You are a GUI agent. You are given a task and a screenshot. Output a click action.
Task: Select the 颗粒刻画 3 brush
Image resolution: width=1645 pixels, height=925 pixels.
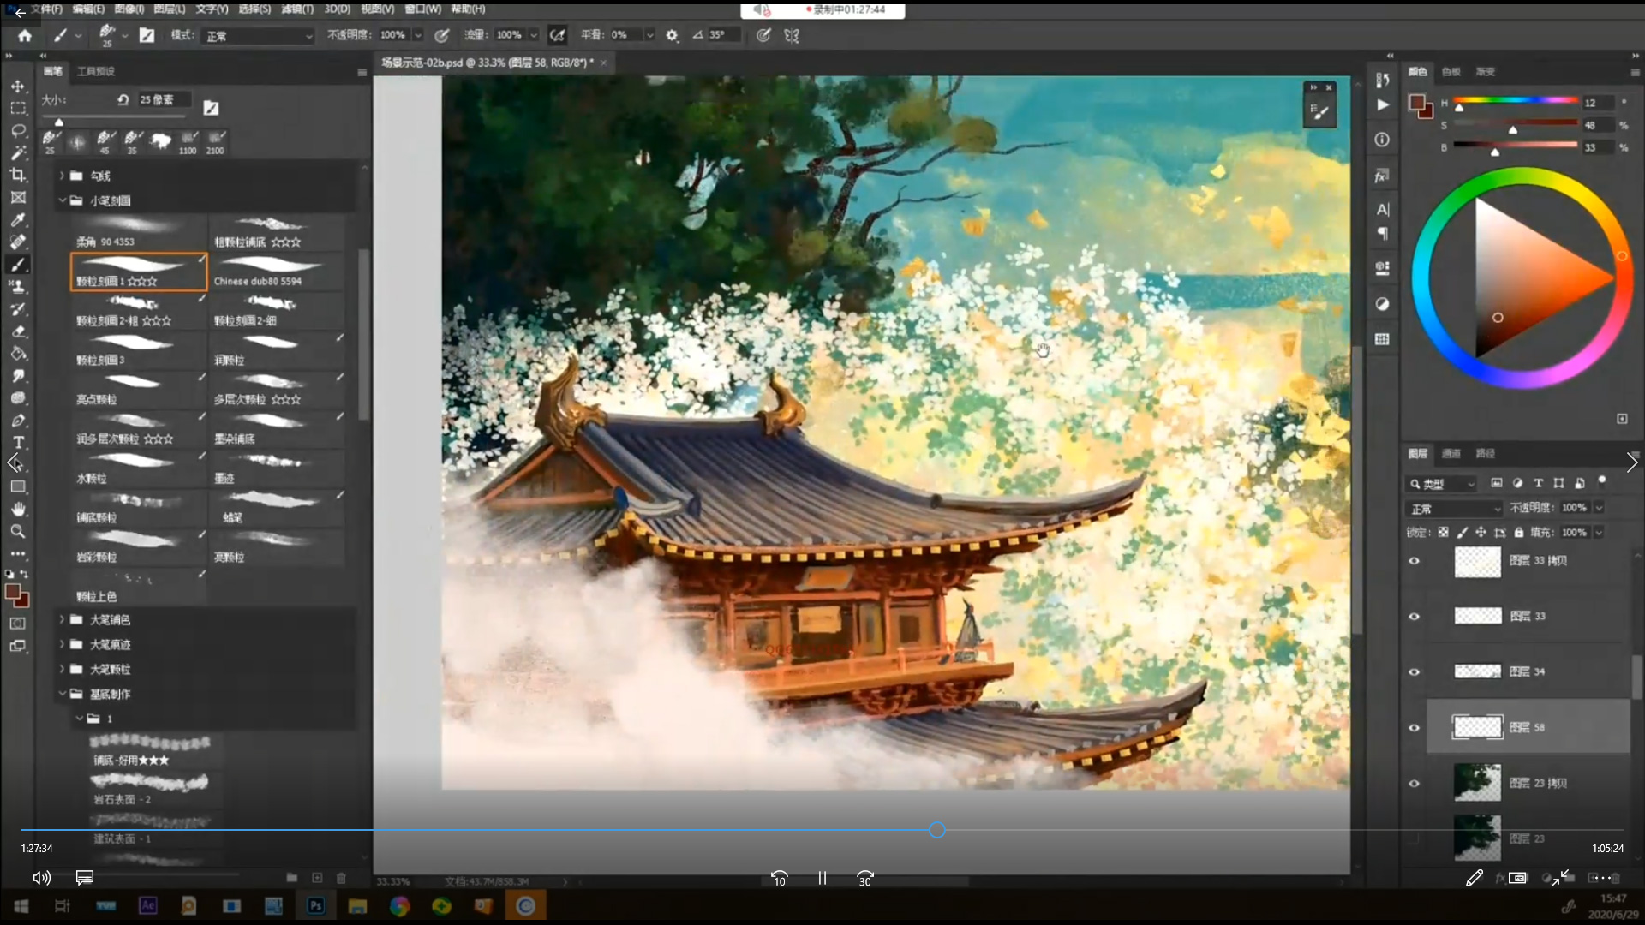(x=139, y=350)
